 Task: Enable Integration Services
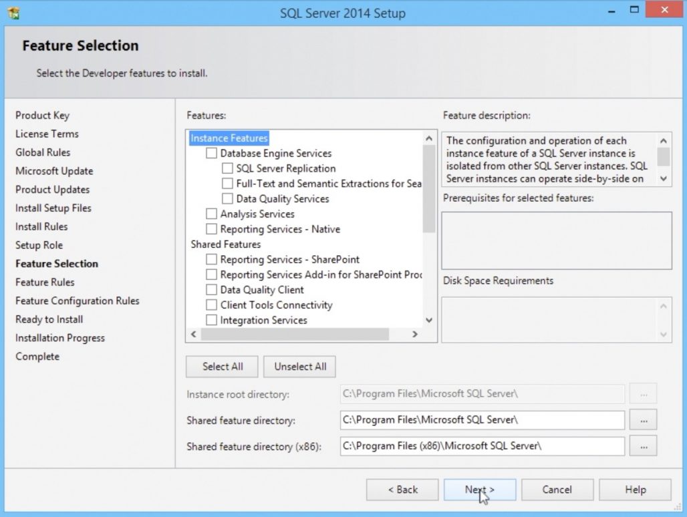click(211, 320)
